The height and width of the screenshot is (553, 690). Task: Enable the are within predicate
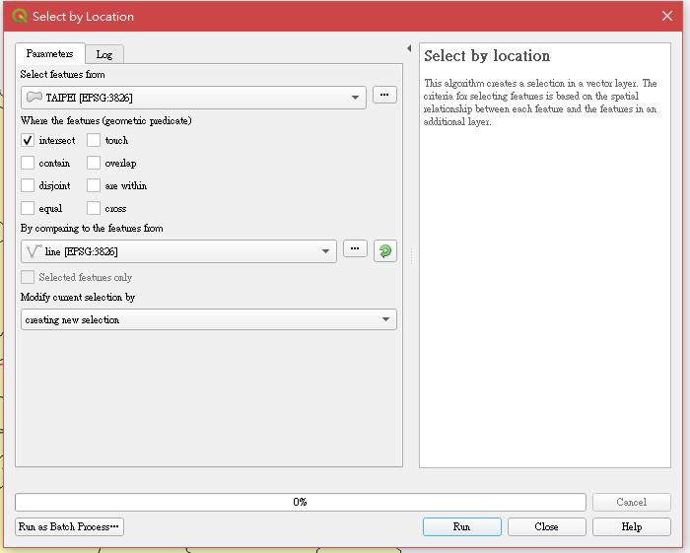[x=94, y=185]
